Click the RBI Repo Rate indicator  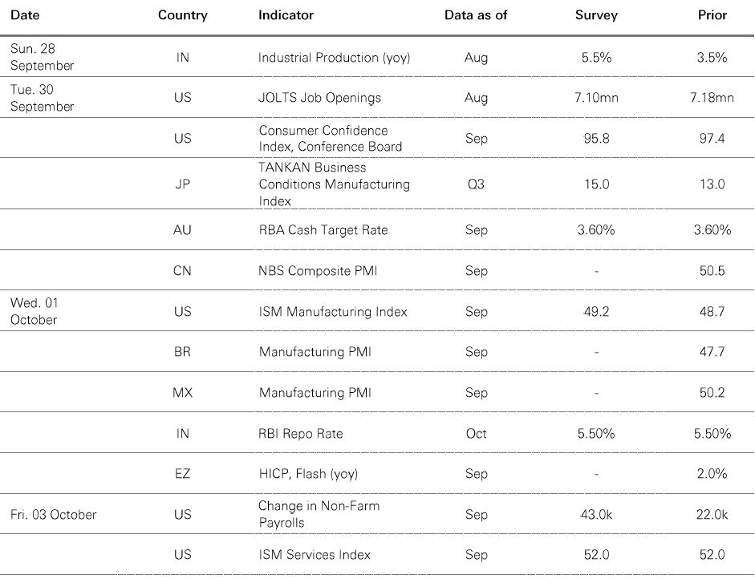tap(300, 434)
